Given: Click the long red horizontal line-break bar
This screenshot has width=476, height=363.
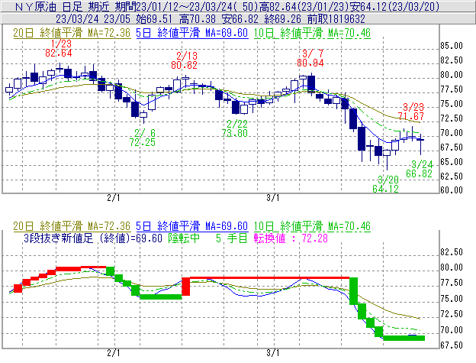Looking at the screenshot, I should tap(269, 278).
